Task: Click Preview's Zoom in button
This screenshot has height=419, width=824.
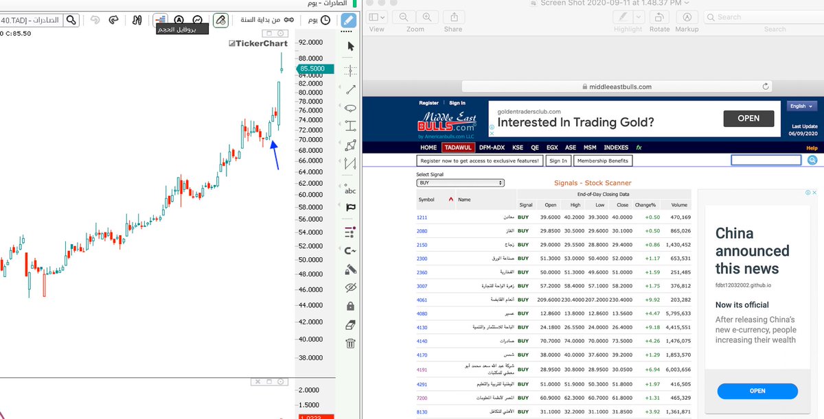Action: 427,16
